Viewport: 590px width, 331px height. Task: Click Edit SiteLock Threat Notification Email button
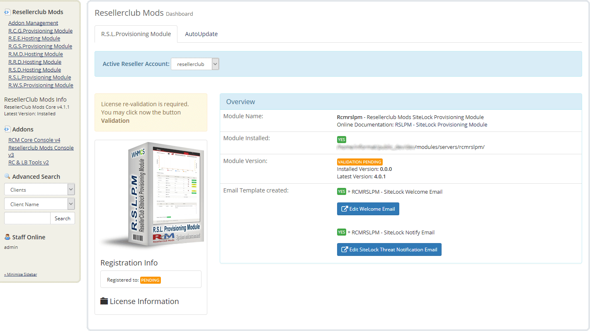pyautogui.click(x=389, y=249)
